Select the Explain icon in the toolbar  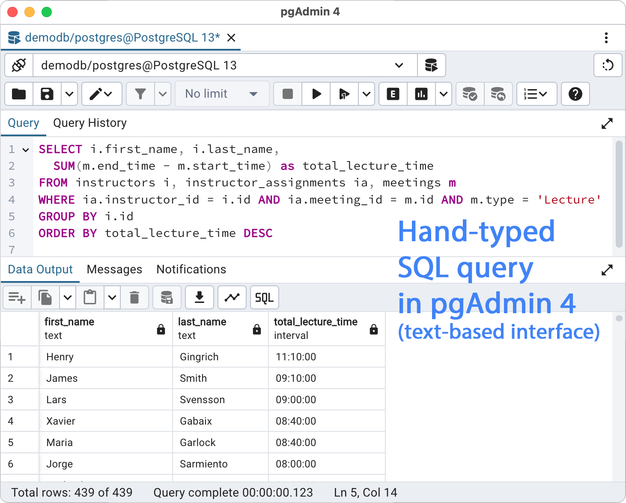pyautogui.click(x=392, y=94)
